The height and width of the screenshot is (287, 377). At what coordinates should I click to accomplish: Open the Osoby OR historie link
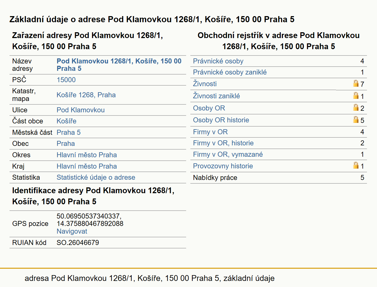(221, 120)
